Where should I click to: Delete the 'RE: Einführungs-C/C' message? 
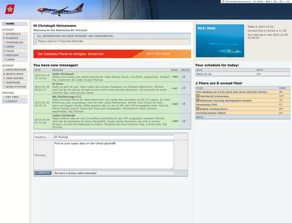[x=184, y=104]
